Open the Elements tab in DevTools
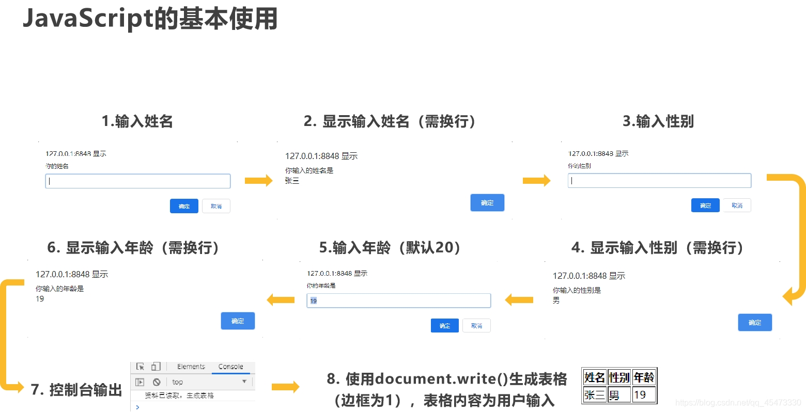The width and height of the screenshot is (806, 412). 191,367
